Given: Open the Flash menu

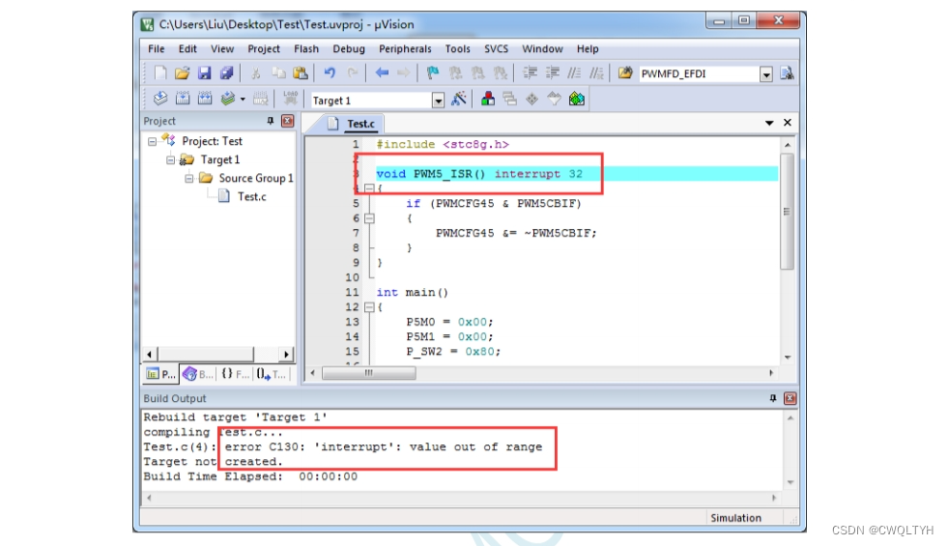Looking at the screenshot, I should pyautogui.click(x=306, y=49).
